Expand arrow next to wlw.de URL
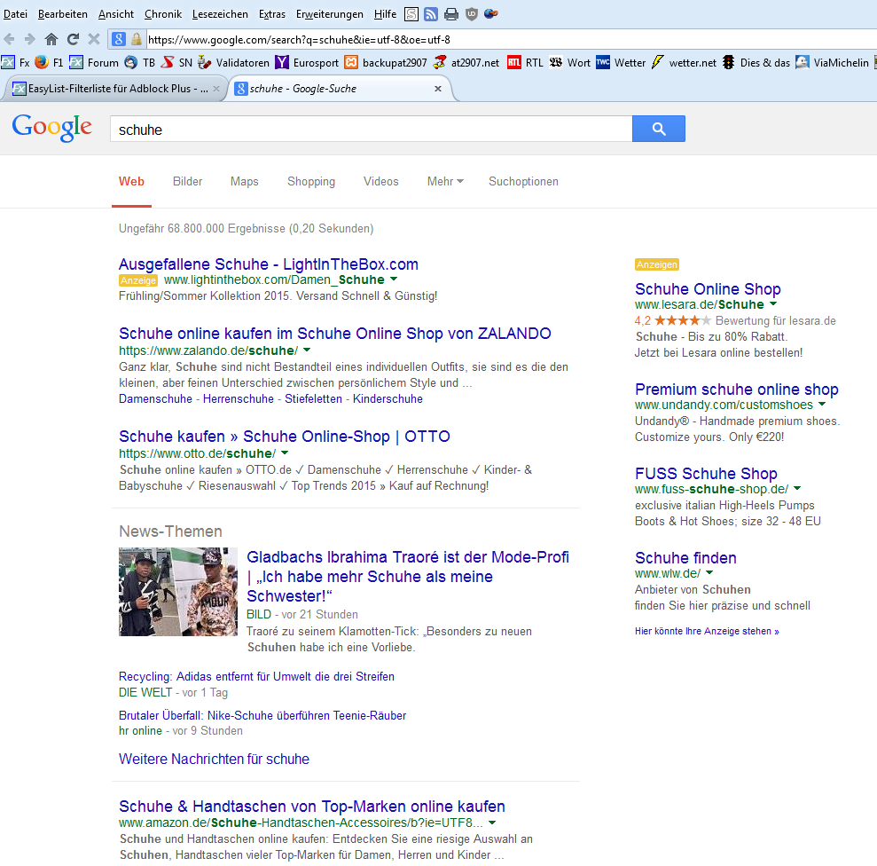The image size is (877, 866). pos(709,572)
